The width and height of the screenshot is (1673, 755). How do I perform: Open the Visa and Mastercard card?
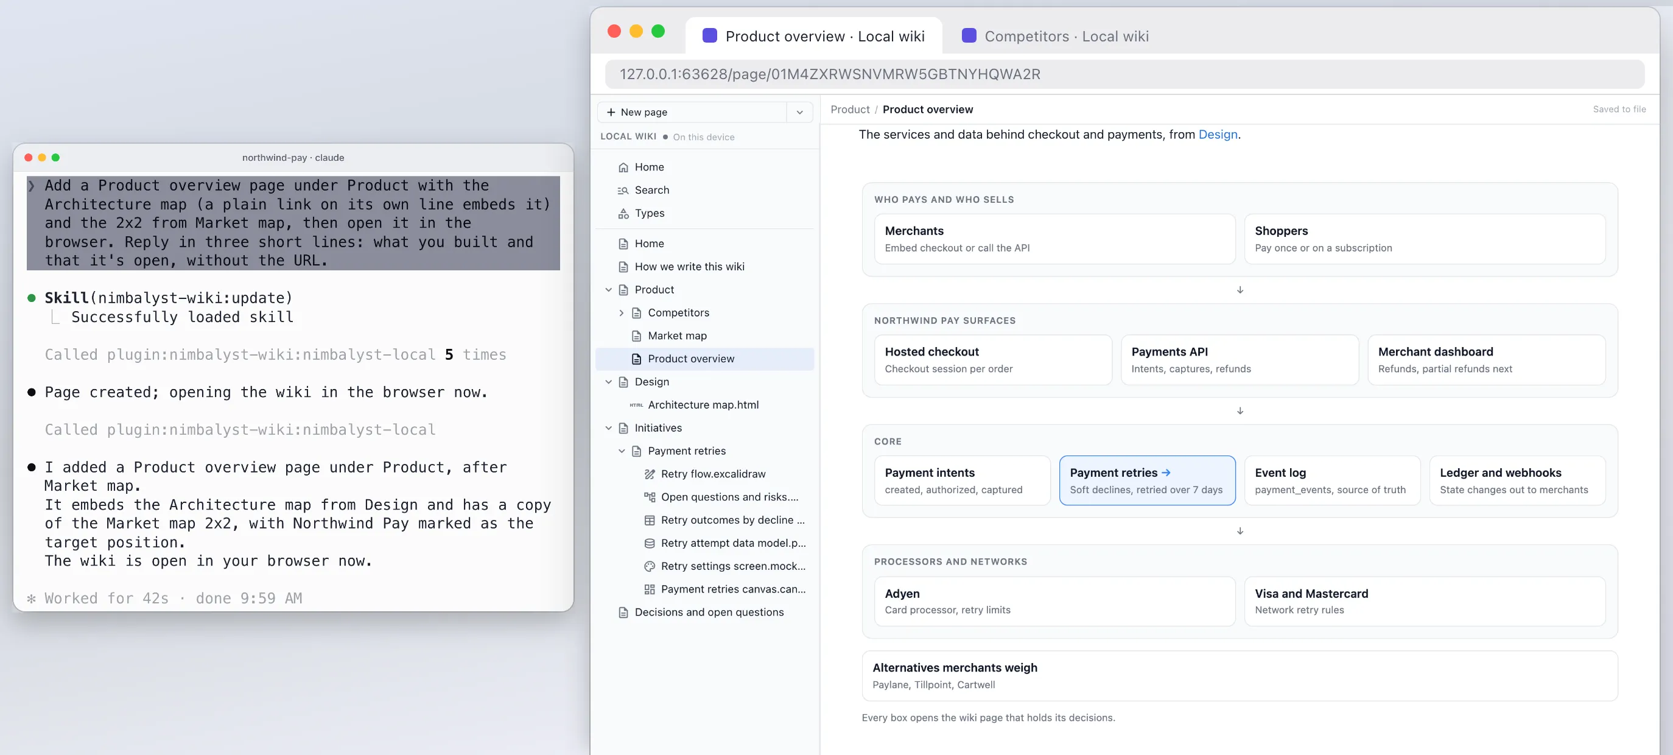(x=1424, y=601)
